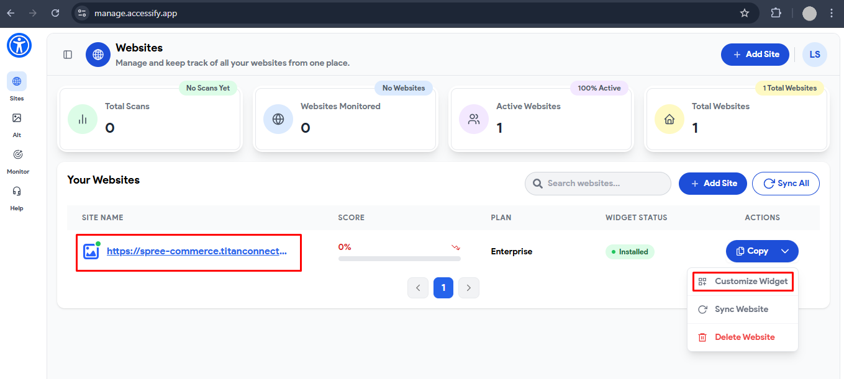Choose Sync Website from the actions menu
844x379 pixels.
point(742,309)
